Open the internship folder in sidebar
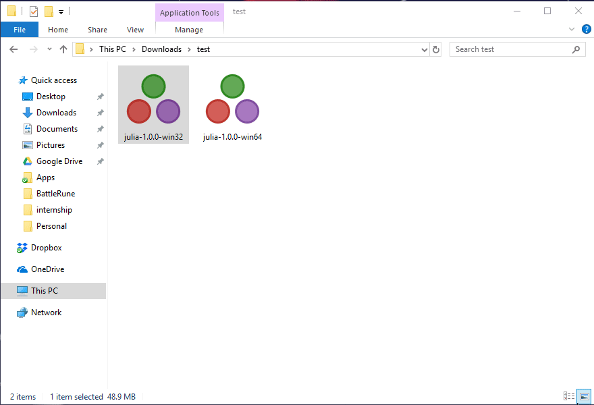The image size is (594, 405). click(54, 210)
